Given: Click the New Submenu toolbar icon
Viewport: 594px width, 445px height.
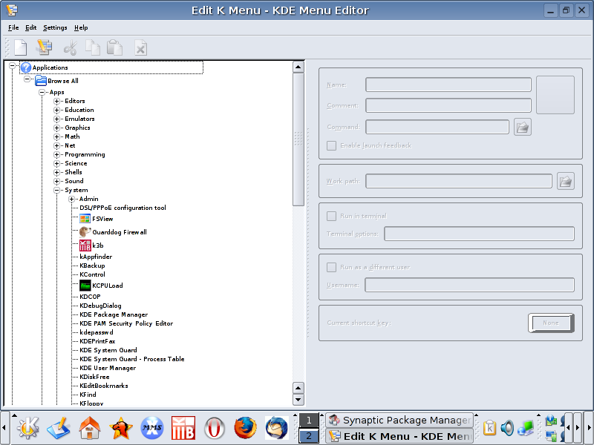Looking at the screenshot, I should pos(45,47).
